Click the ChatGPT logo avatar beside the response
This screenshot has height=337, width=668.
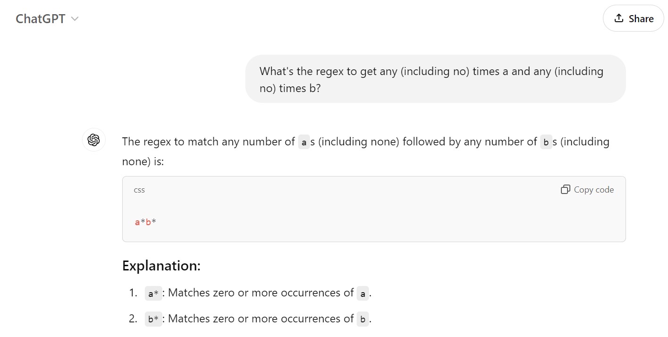point(93,140)
